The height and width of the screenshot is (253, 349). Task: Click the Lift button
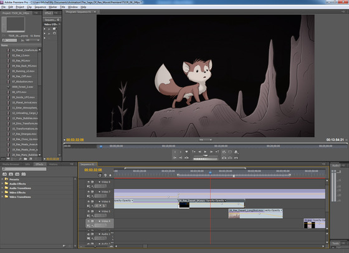224,158
